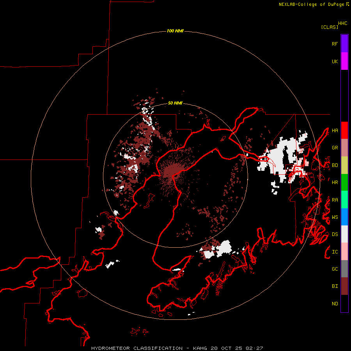
Task: Click the NEXLAB-College of DuPage text
Action: [x=311, y=4]
